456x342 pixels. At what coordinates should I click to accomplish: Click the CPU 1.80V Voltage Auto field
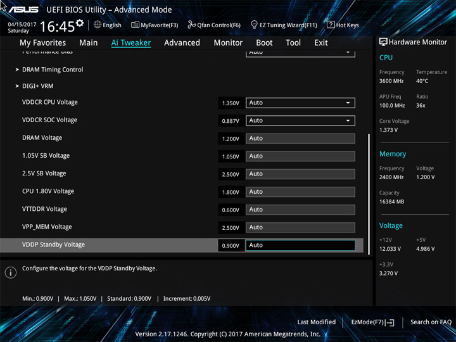tap(300, 192)
